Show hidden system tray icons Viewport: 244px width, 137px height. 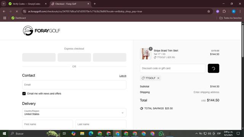tap(196, 134)
